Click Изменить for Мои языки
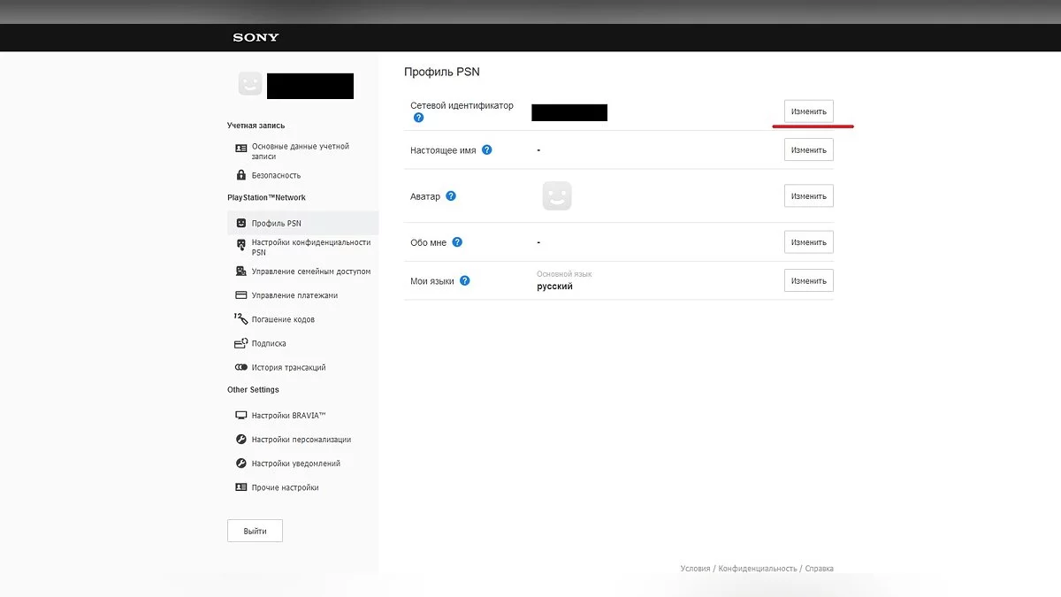 [809, 280]
